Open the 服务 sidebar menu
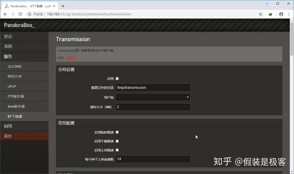The width and height of the screenshot is (294, 174). click(x=24, y=56)
